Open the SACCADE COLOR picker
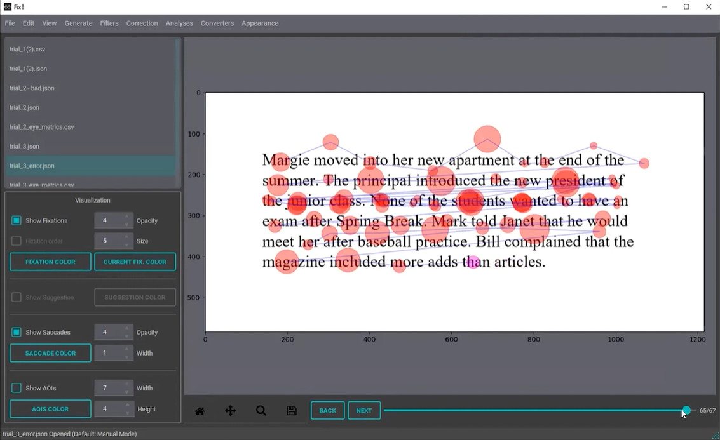The width and height of the screenshot is (720, 440). [50, 353]
